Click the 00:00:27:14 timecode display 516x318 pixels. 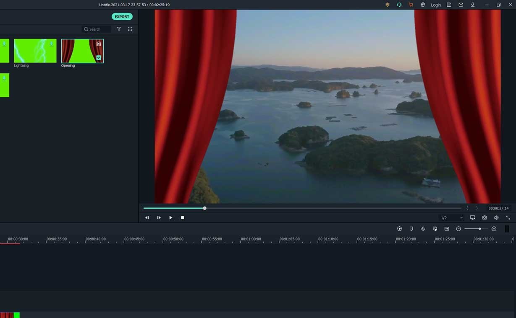click(x=498, y=208)
